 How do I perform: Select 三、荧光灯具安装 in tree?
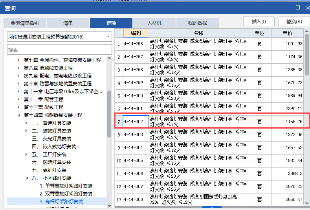(x=51, y=138)
